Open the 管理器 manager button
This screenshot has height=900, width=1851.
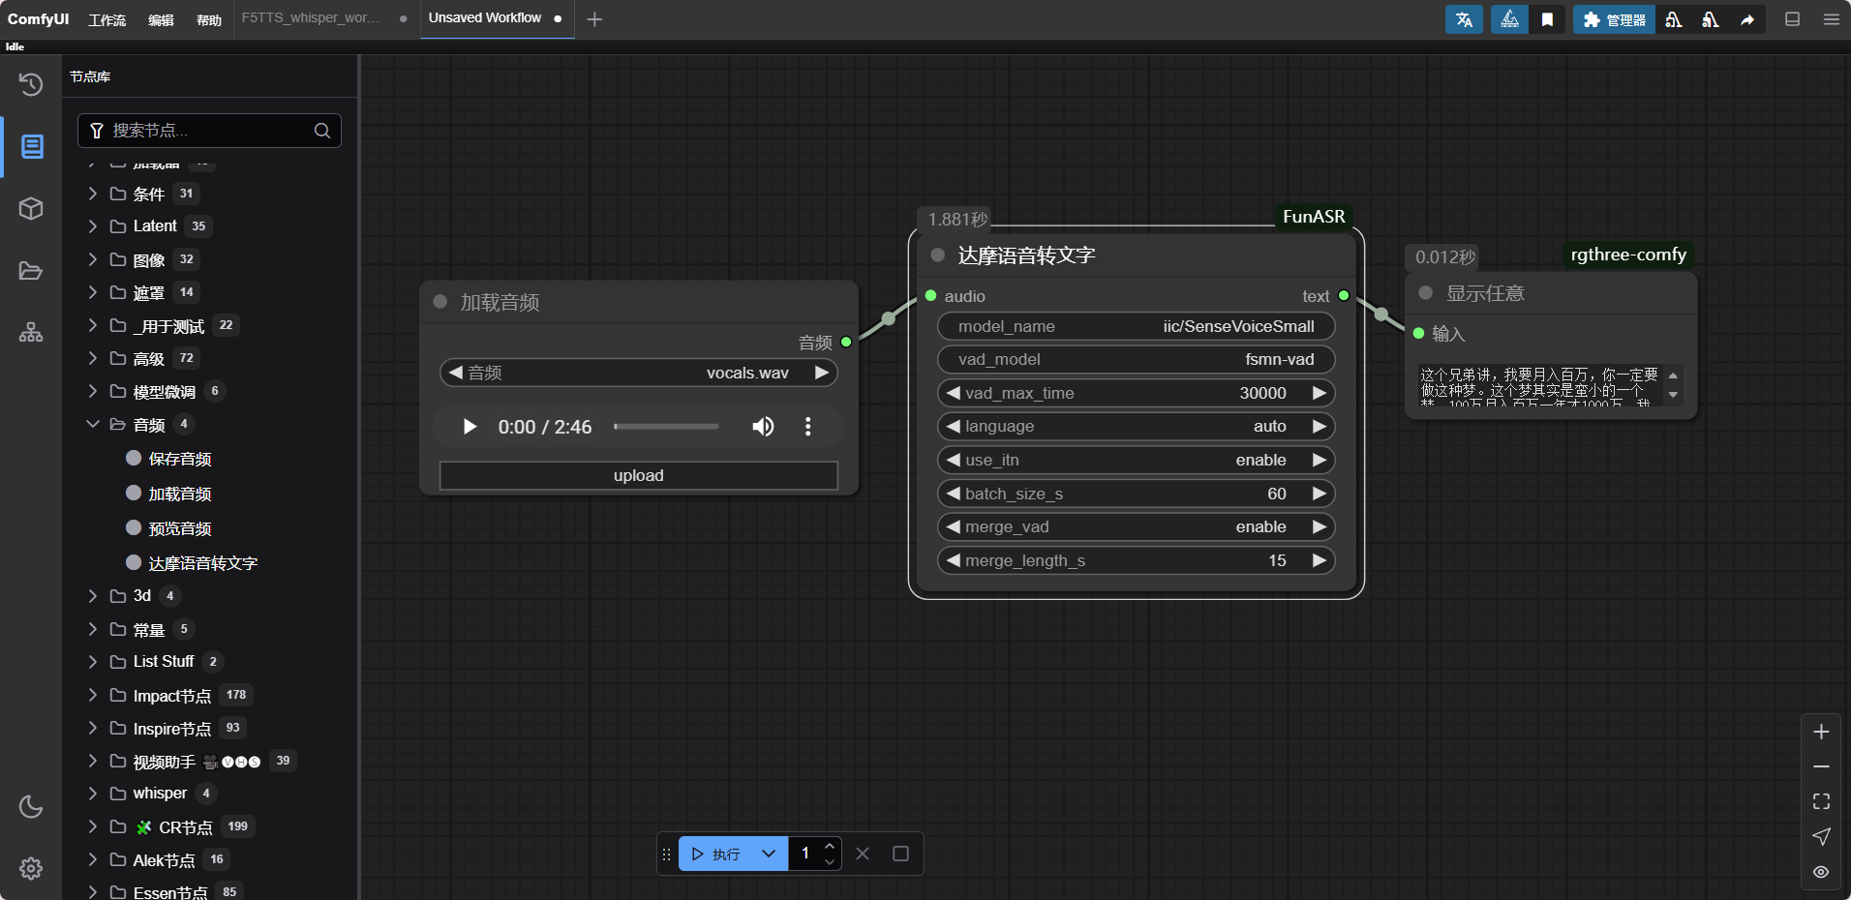point(1614,19)
